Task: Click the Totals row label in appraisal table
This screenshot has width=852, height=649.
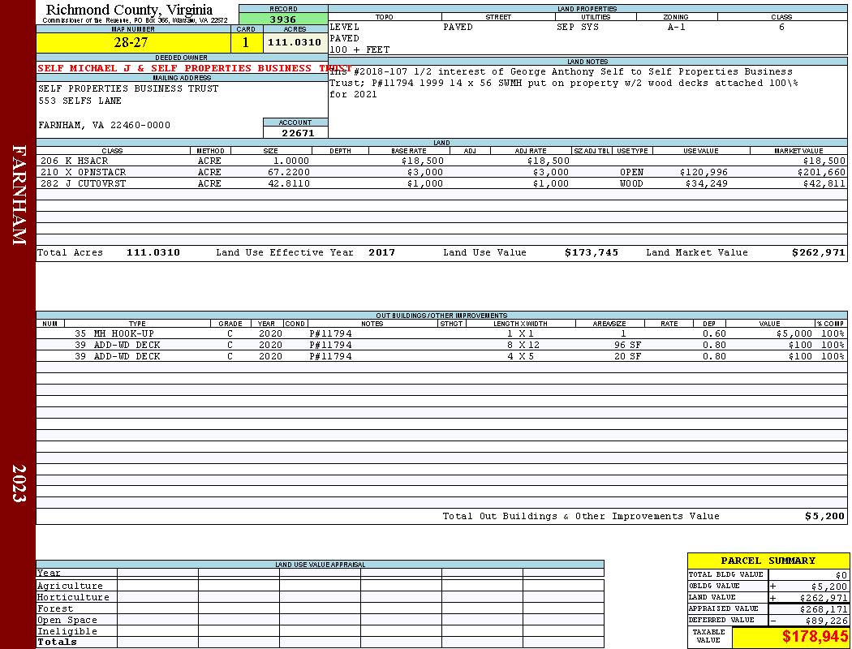Action: pos(57,642)
